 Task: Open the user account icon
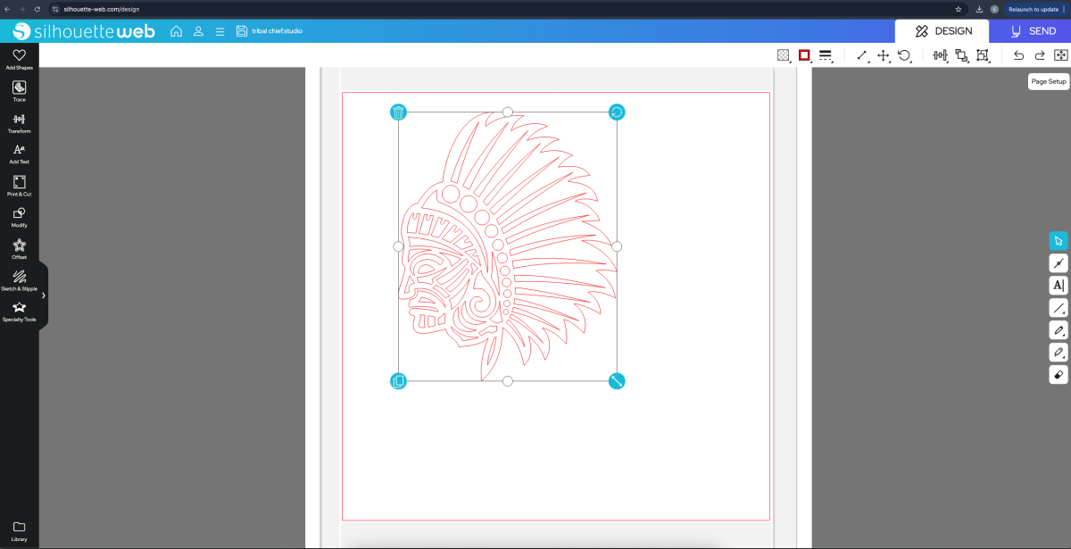[198, 31]
